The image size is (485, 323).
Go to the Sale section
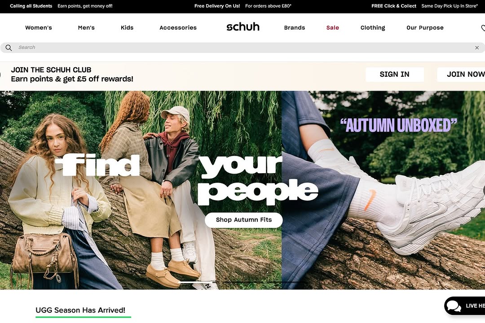point(332,27)
